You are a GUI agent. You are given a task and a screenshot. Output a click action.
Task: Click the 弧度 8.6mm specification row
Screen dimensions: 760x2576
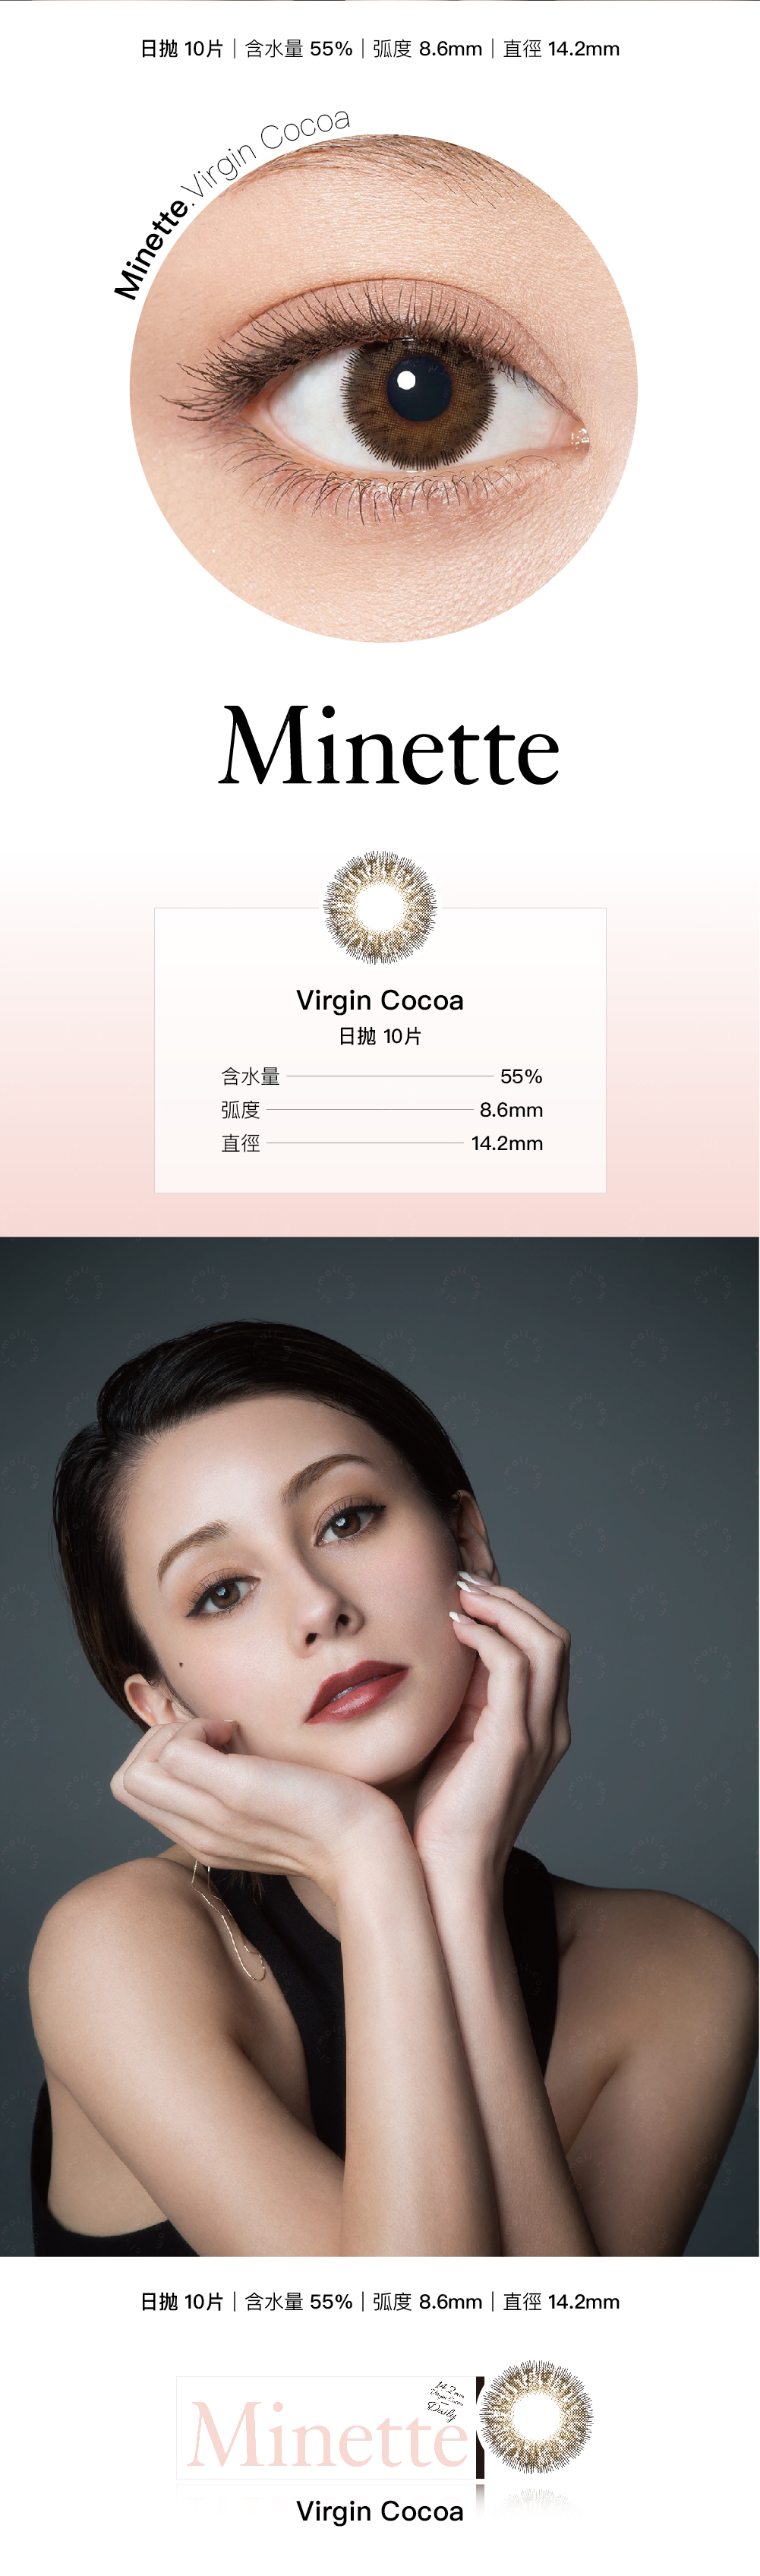coord(381,1109)
